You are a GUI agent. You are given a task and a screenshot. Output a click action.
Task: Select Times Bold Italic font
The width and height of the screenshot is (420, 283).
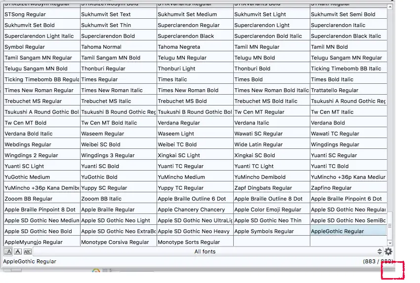point(348,79)
